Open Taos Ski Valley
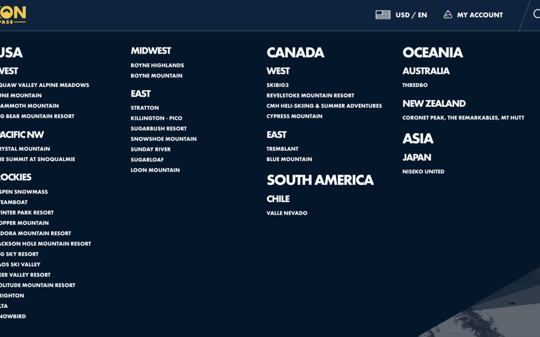The width and height of the screenshot is (540, 337). pos(20,265)
